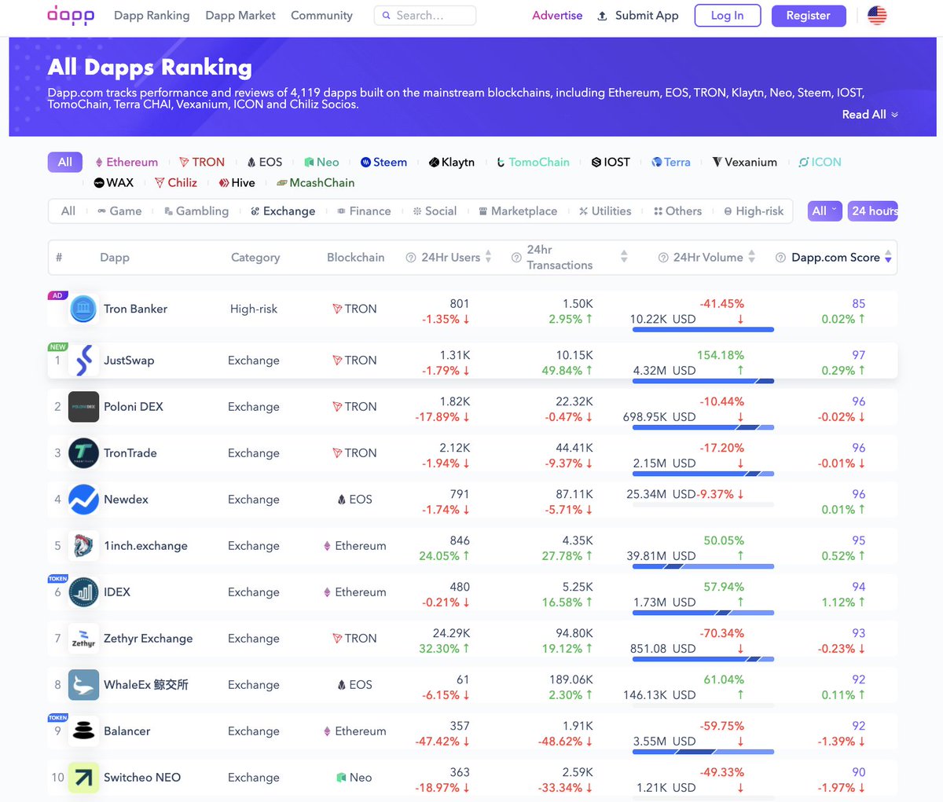Open the Switcheo NEO arrow icon
This screenshot has width=943, height=802.
(83, 778)
